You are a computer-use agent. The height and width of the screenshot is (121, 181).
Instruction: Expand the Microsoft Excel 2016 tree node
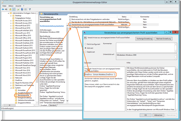click(11, 28)
